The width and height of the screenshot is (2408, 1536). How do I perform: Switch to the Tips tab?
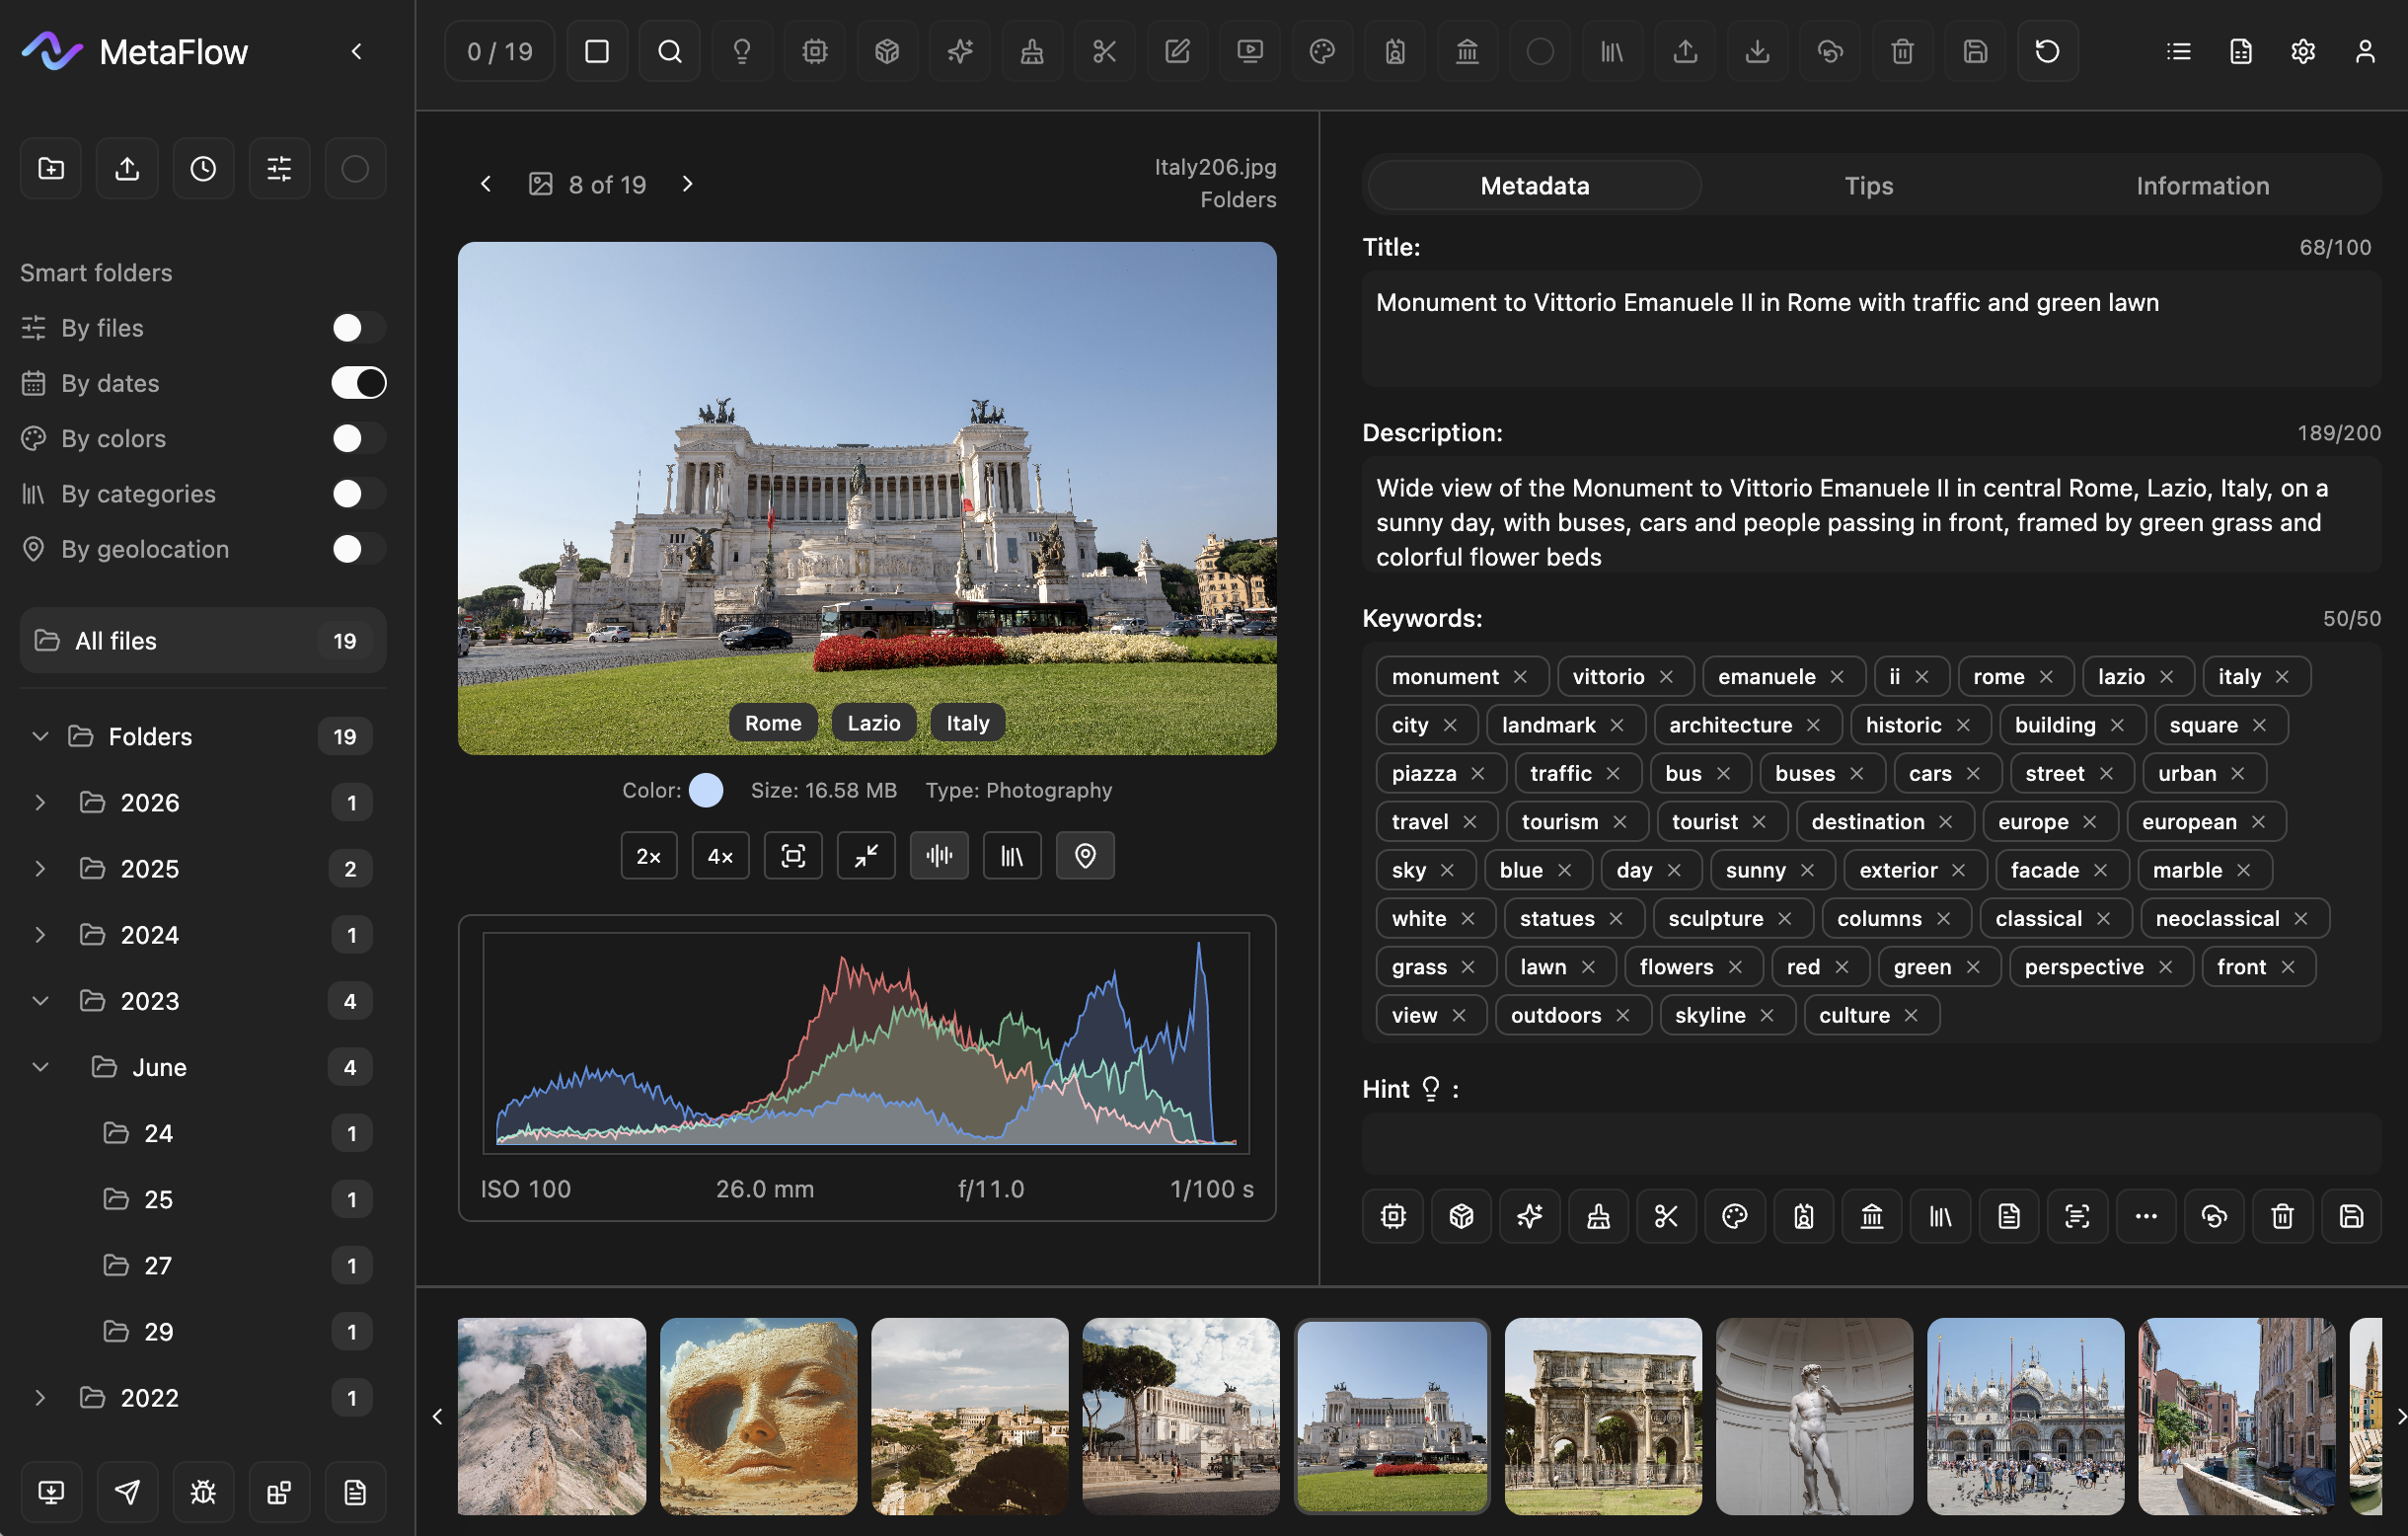[1868, 185]
